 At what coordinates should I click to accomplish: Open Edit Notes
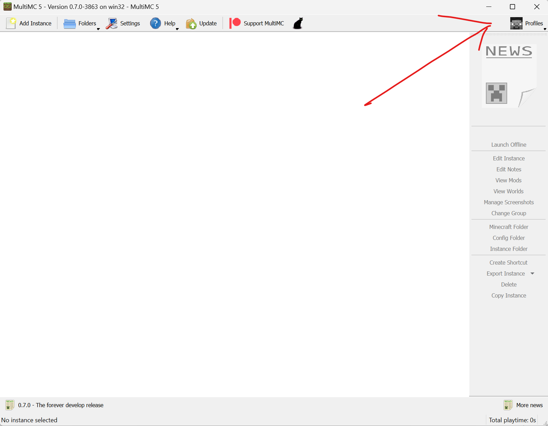tap(509, 169)
